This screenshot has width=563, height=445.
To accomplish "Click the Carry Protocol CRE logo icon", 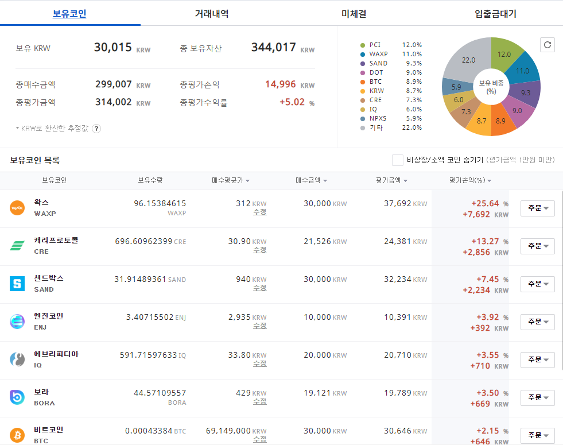I will point(17,246).
